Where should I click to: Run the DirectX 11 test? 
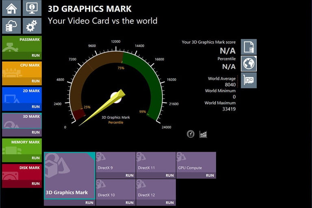[x=156, y=175]
